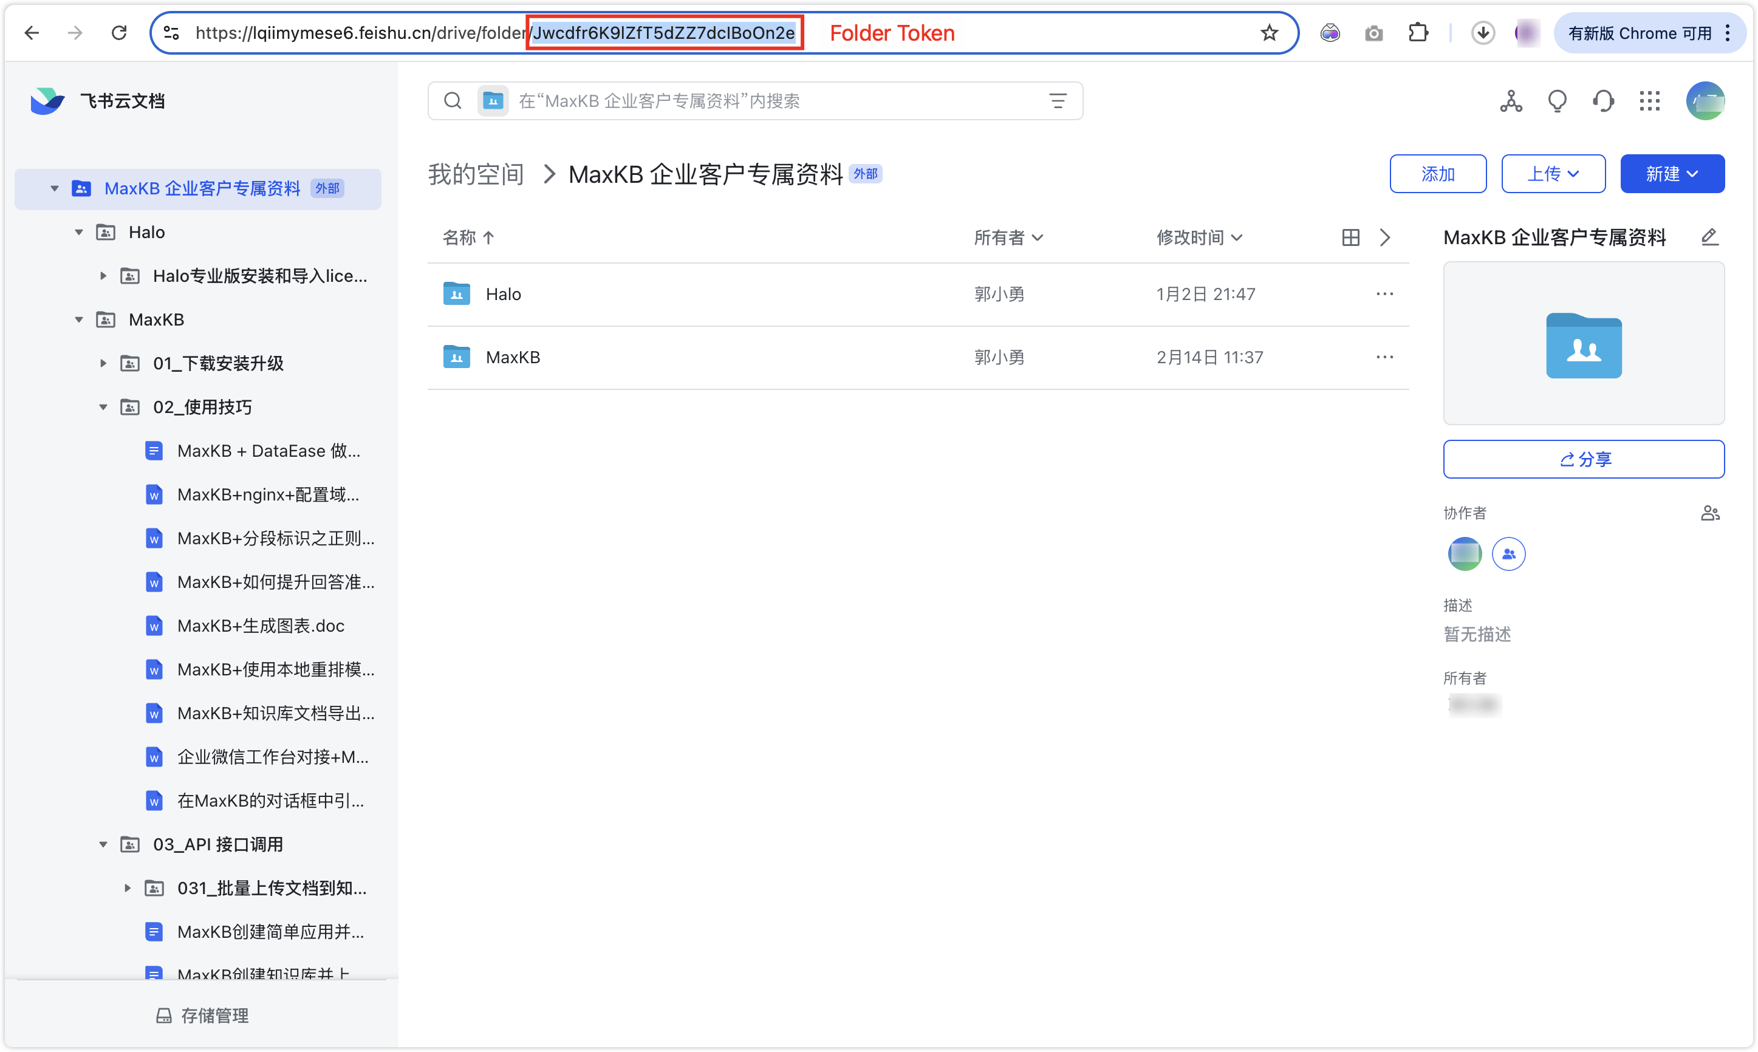This screenshot has height=1052, width=1758.
Task: Open manage collaborators icon
Action: click(1710, 513)
